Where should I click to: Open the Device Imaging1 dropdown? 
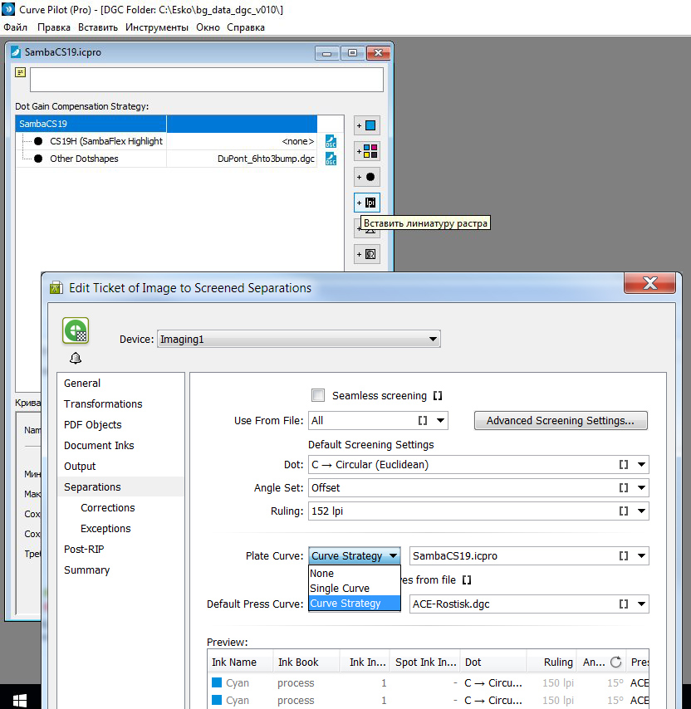point(298,339)
